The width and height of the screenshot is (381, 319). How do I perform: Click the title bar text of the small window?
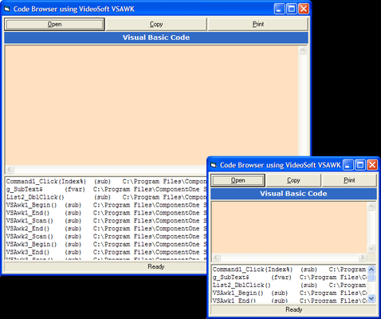coord(280,165)
